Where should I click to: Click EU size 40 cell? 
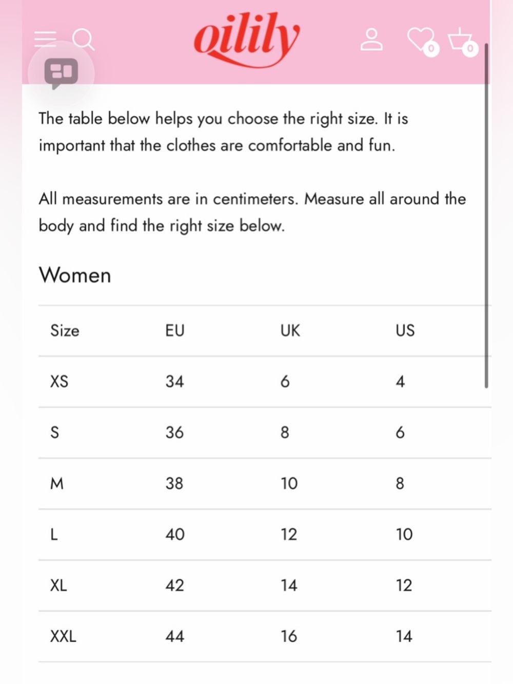(x=175, y=534)
